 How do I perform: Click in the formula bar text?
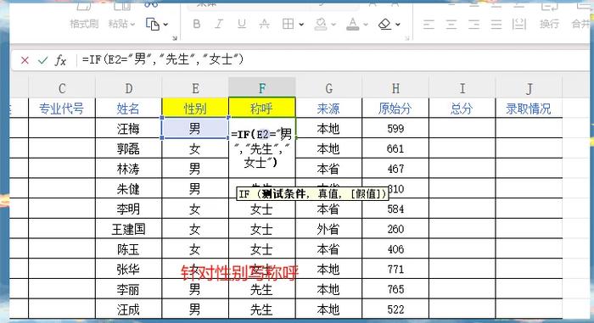tap(163, 59)
